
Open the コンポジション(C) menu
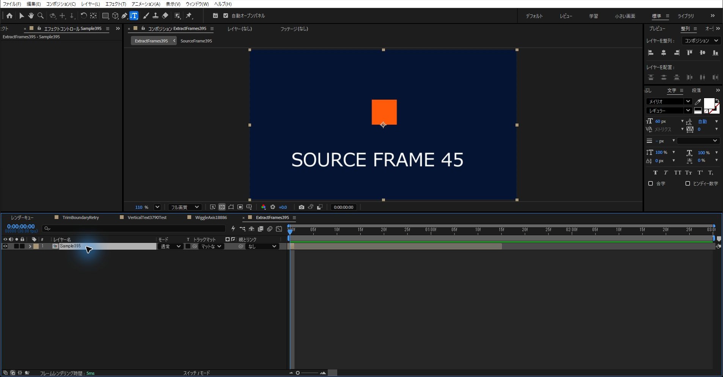click(61, 4)
